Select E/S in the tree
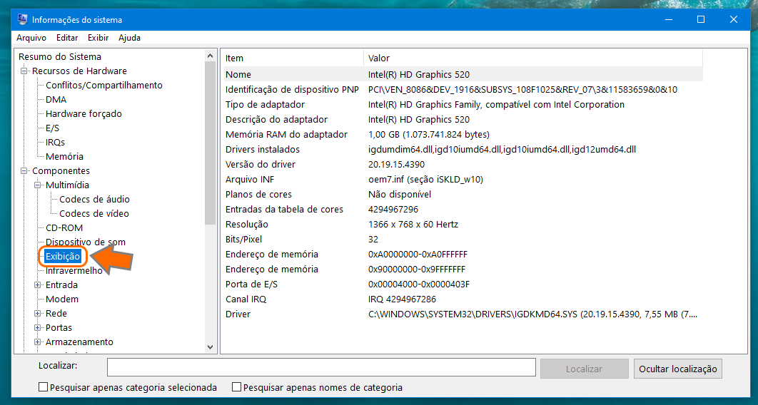 [52, 128]
